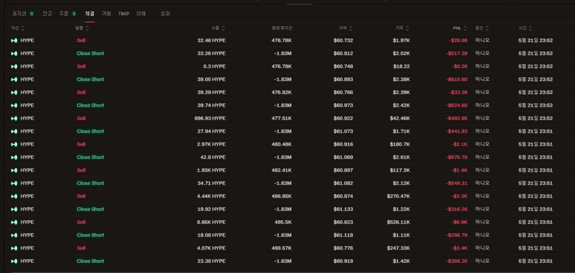Click the HYPE token icon in the 696.93 HYPE row

click(14, 118)
